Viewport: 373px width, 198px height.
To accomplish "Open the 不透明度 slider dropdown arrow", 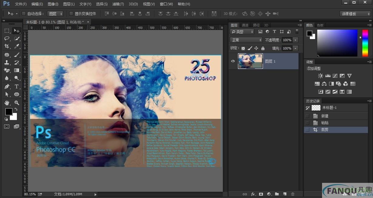I will tap(296, 40).
